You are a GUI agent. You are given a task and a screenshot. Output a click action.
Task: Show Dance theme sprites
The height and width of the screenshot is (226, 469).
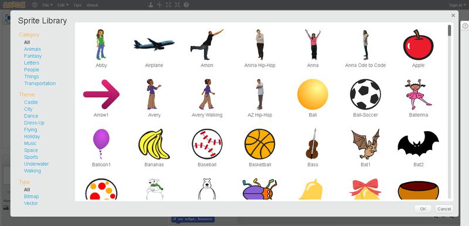click(x=31, y=116)
